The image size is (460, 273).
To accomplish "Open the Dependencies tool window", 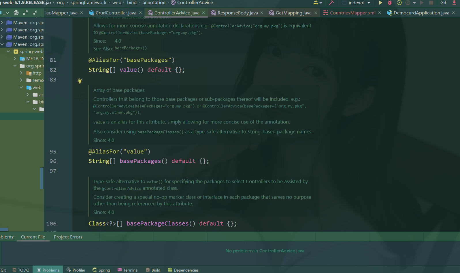I will point(183,270).
